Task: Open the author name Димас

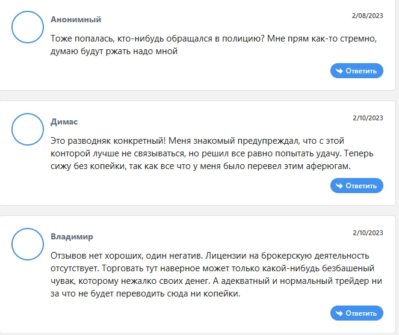Action: [x=64, y=121]
